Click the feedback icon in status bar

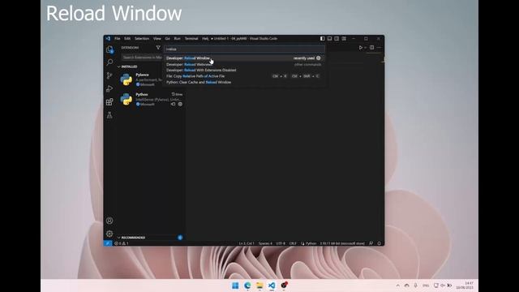371,243
